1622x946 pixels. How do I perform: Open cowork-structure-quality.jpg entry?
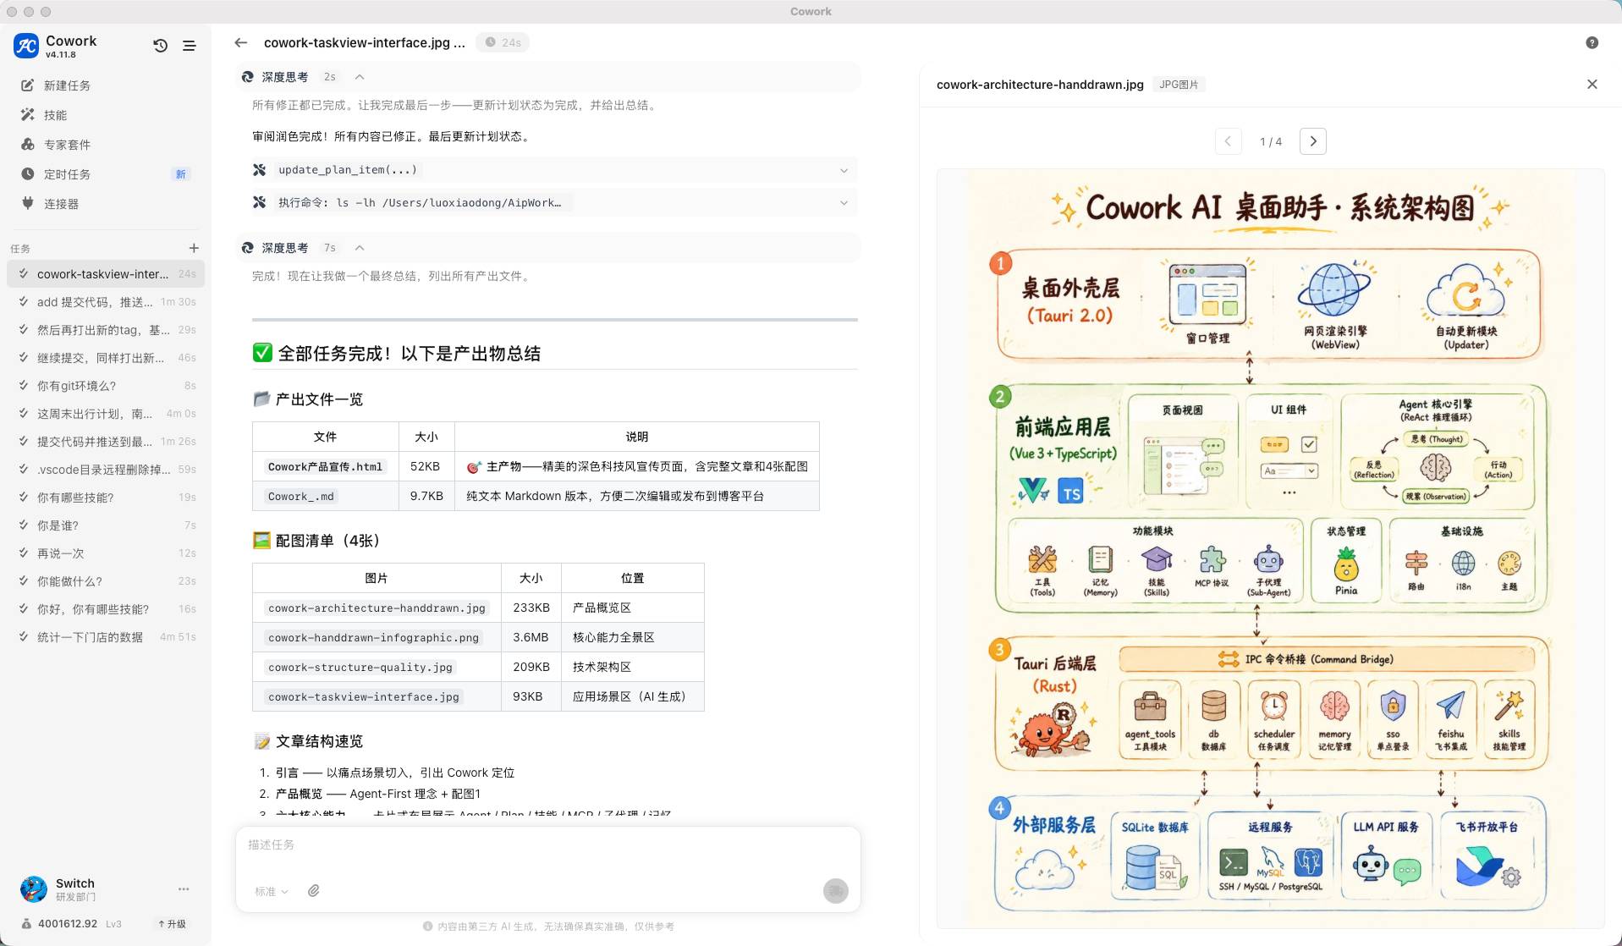tap(360, 668)
